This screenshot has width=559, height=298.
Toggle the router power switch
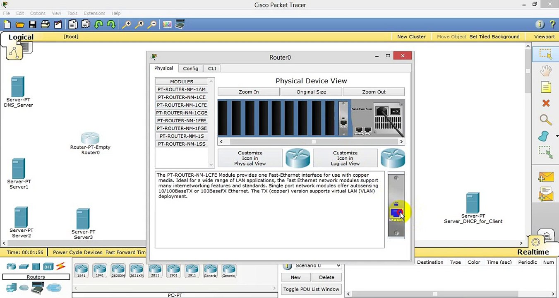[396, 111]
